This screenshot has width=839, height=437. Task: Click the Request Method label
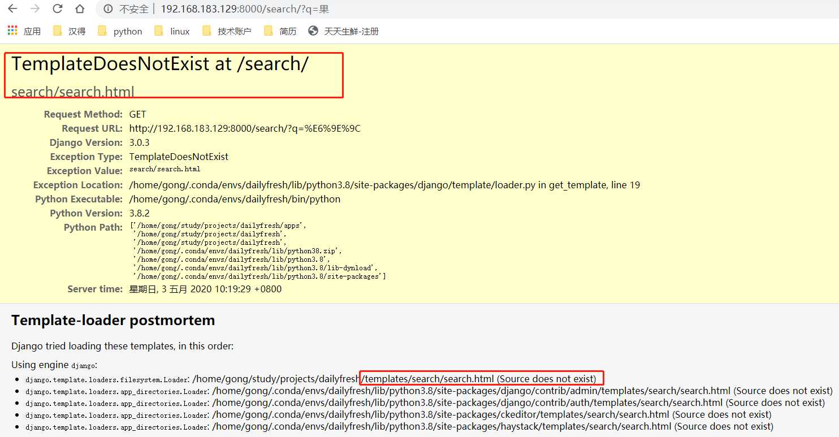(83, 114)
